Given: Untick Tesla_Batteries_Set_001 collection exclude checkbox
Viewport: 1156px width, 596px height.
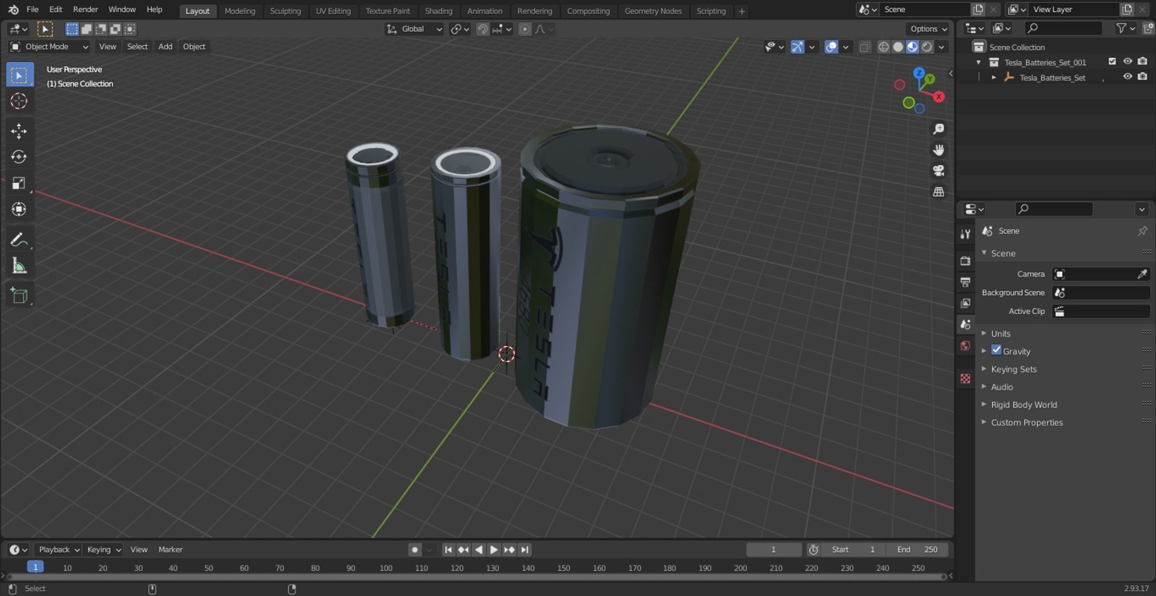Looking at the screenshot, I should pyautogui.click(x=1112, y=61).
